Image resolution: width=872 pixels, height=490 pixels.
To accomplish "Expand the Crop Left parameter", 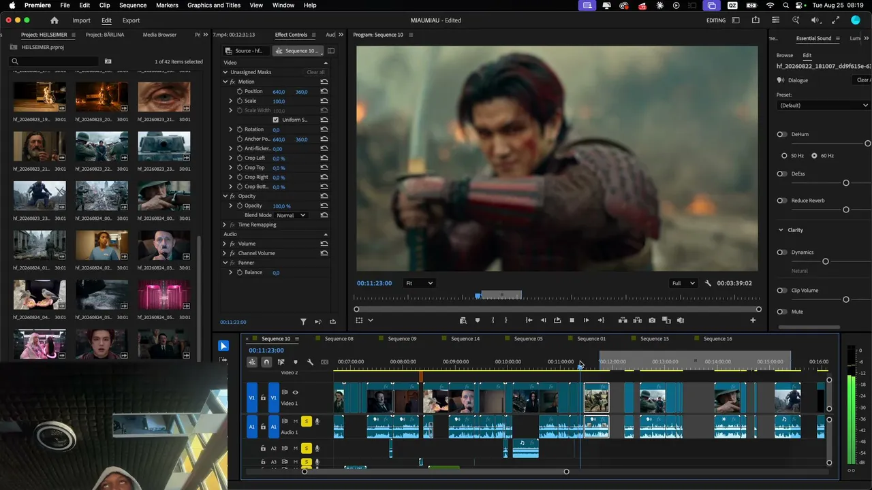I will click(231, 158).
